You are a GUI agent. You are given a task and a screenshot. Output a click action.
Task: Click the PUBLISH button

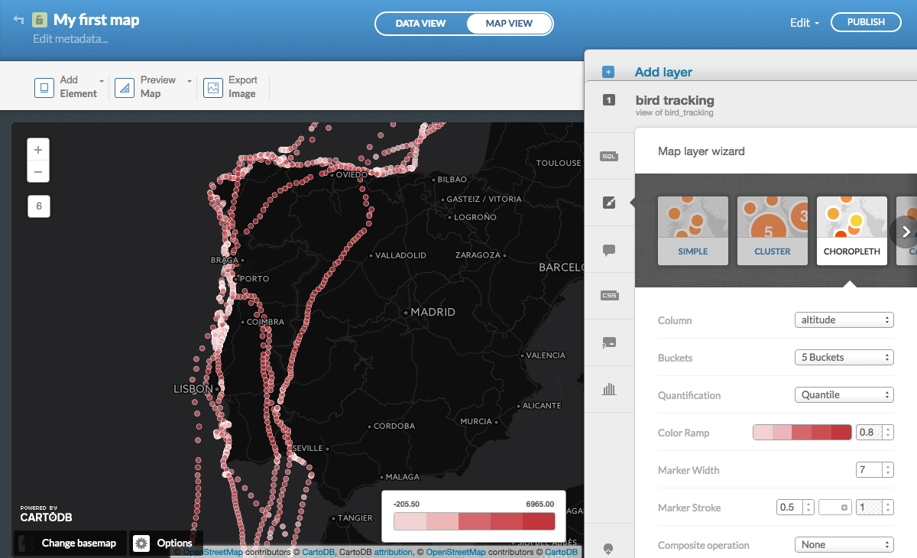(865, 22)
